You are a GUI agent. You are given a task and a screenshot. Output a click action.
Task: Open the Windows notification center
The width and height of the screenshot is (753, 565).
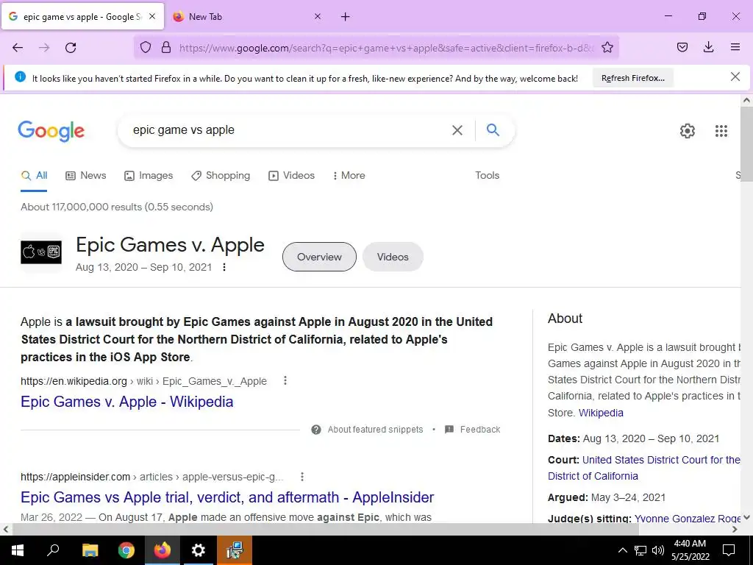coord(729,550)
